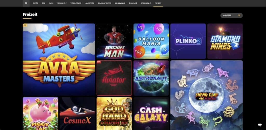Viewport: 266px width, 130px height.
Task: Open the Top category
Action: tap(44, 3)
